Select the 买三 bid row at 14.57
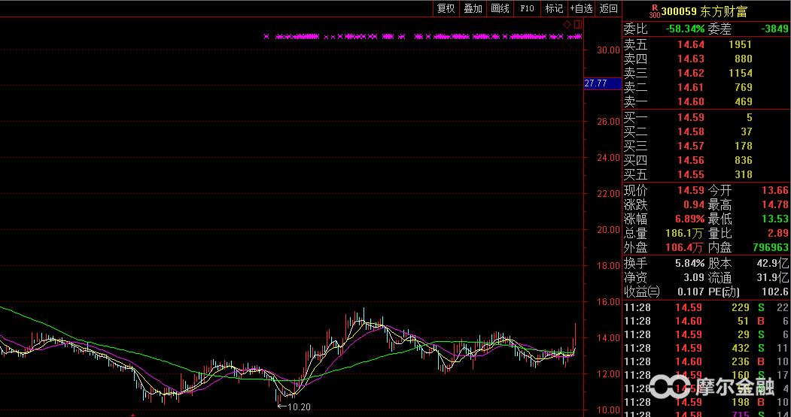The width and height of the screenshot is (791, 417). pos(706,146)
